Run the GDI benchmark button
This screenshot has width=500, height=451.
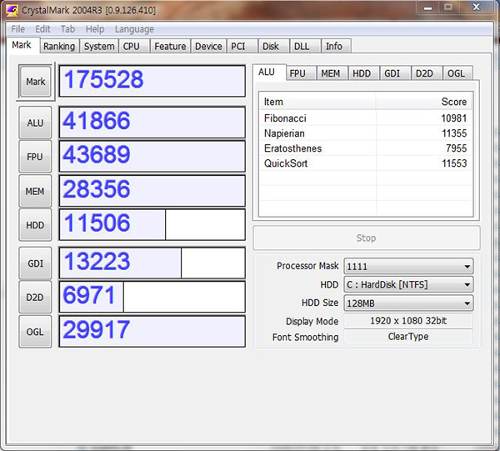click(35, 263)
